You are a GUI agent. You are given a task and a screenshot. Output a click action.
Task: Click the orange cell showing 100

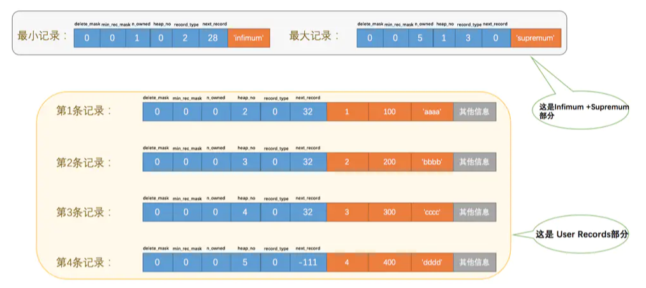coord(390,112)
